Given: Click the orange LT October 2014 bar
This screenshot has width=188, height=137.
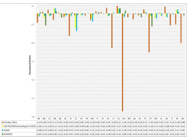Looking at the screenshot, I should 112,31.
